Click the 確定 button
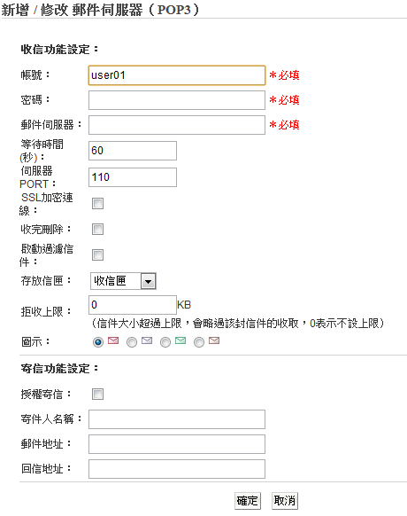This screenshot has height=516, width=407. pos(248,501)
